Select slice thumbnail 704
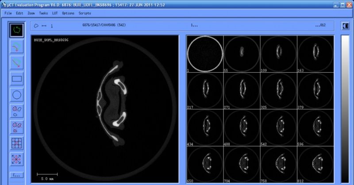This screenshot has height=185, width=354. [242, 165]
